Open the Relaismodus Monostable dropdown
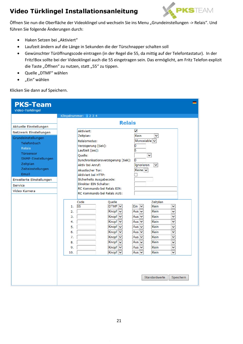This screenshot has height=344, width=243. coord(145,141)
